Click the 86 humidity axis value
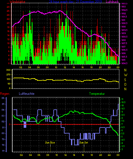 [x=3, y=98]
